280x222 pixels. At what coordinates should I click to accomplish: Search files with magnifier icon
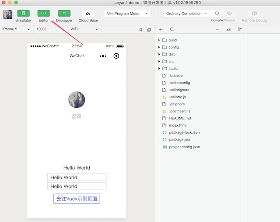[172, 29]
